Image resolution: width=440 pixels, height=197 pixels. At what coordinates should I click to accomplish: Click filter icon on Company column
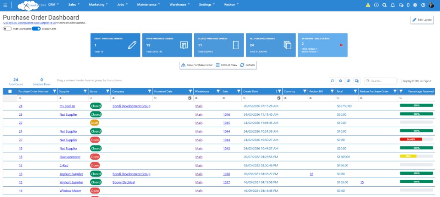click(x=150, y=91)
